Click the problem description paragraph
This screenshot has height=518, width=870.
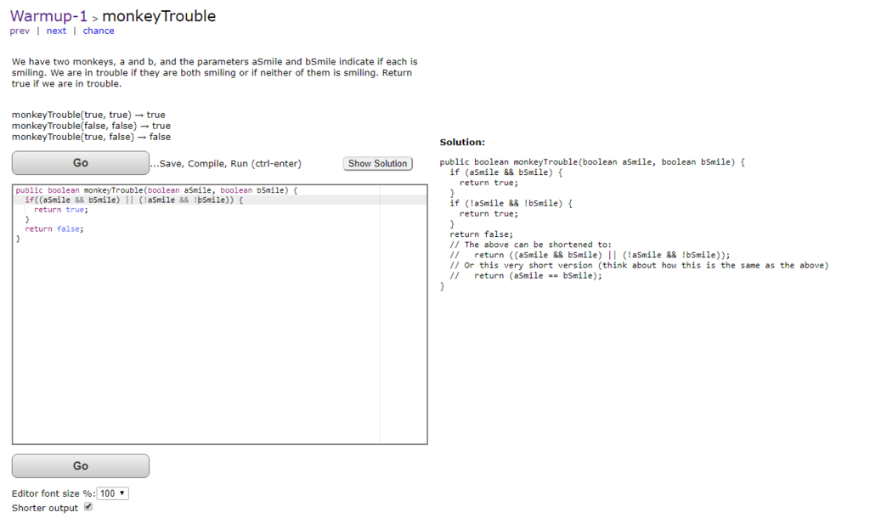[x=214, y=73]
